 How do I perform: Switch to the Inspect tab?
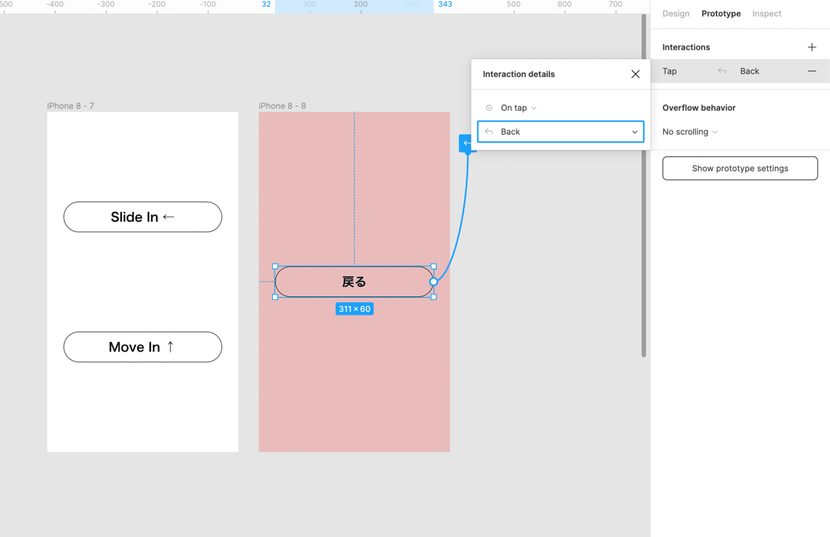click(x=766, y=14)
